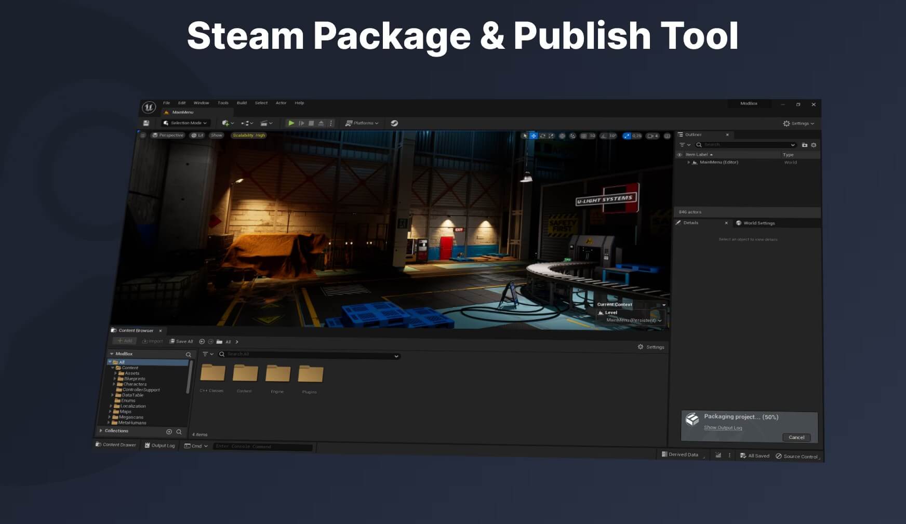Switch to the World Settings tab
Viewport: 906px width, 524px height.
755,223
